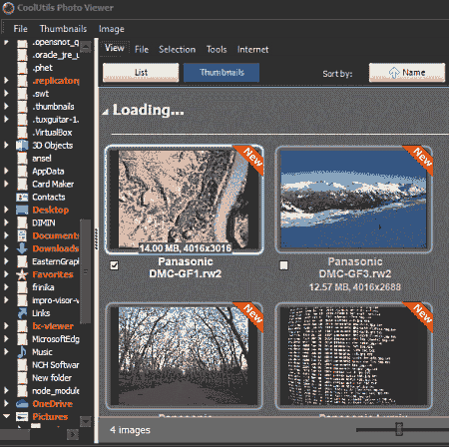This screenshot has width=449, height=447.
Task: Collapse the Pictures tree node
Action: (6, 416)
